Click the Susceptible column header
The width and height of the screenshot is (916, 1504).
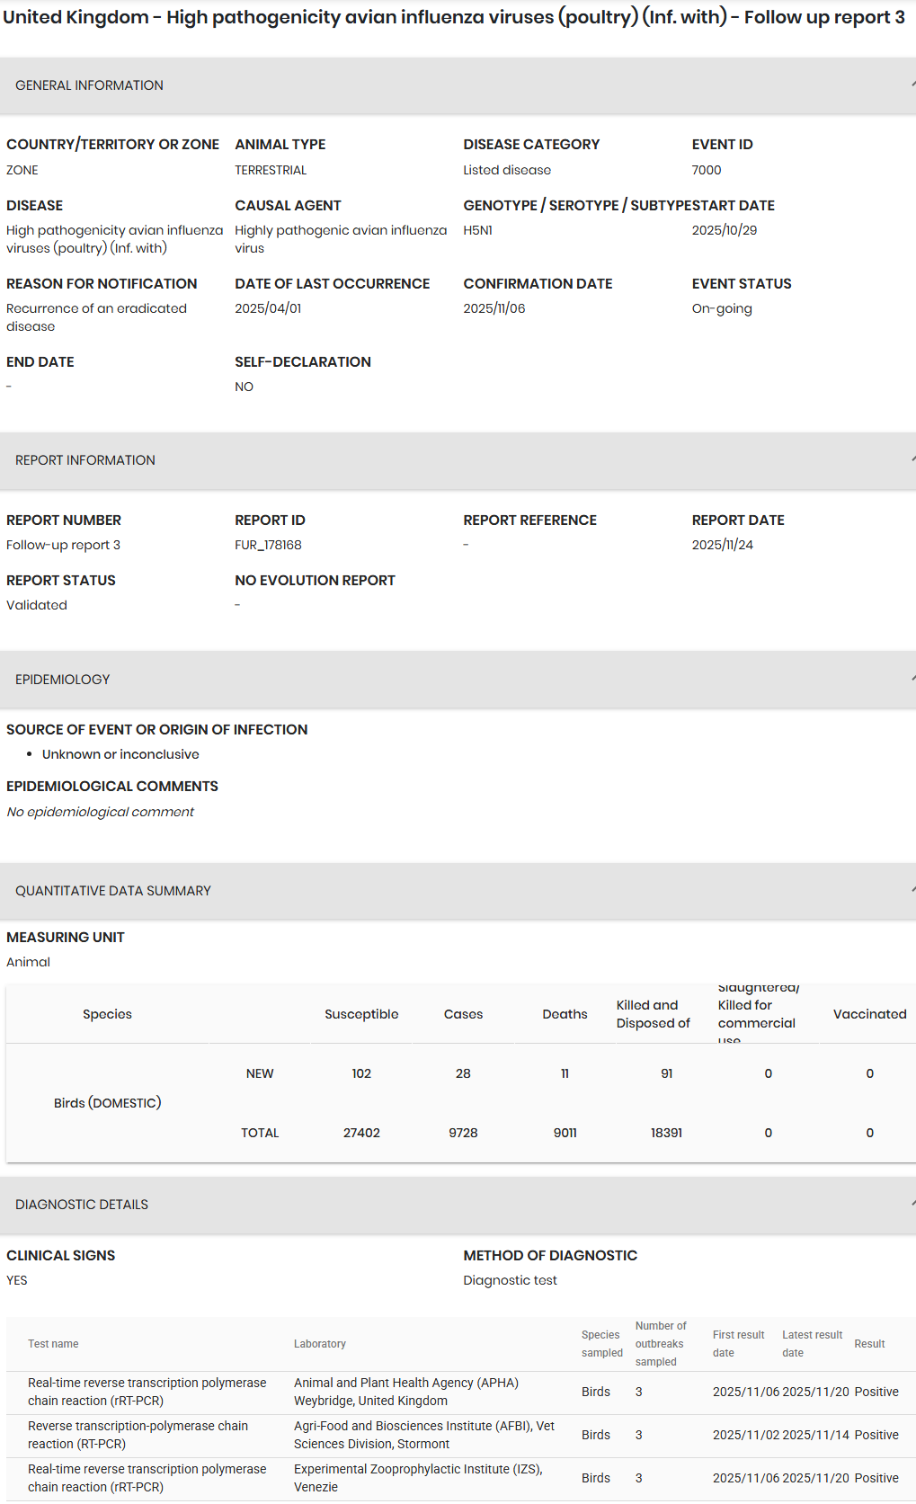click(x=361, y=1014)
